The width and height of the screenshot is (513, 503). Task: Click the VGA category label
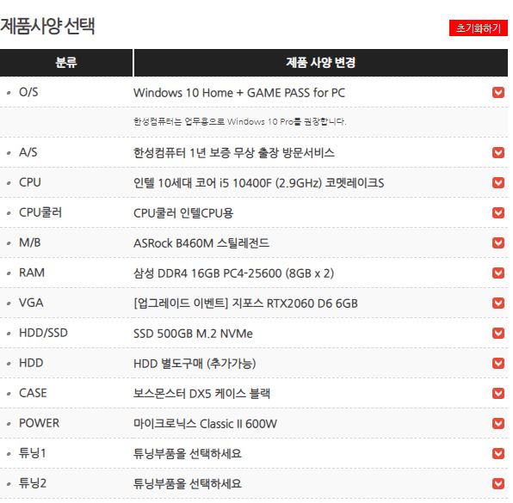coord(31,303)
